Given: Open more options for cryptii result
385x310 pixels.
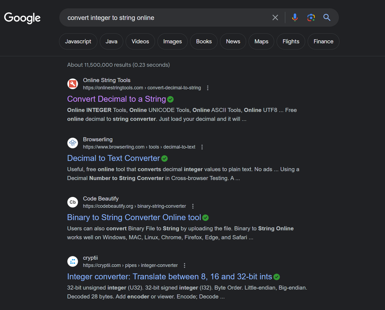Looking at the screenshot, I should (x=184, y=265).
